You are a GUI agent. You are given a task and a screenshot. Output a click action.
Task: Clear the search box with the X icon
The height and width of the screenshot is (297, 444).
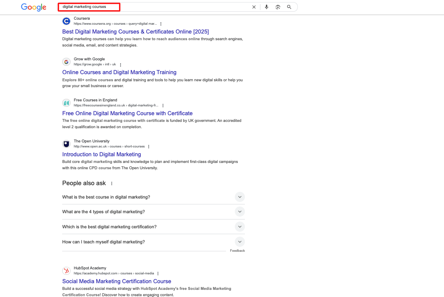click(x=254, y=7)
